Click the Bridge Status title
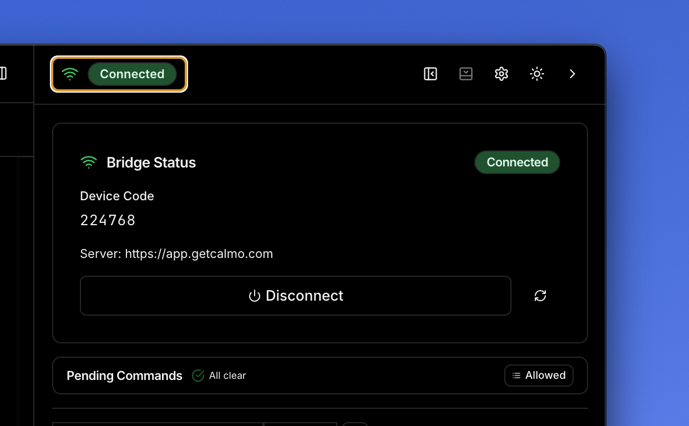 [x=151, y=162]
